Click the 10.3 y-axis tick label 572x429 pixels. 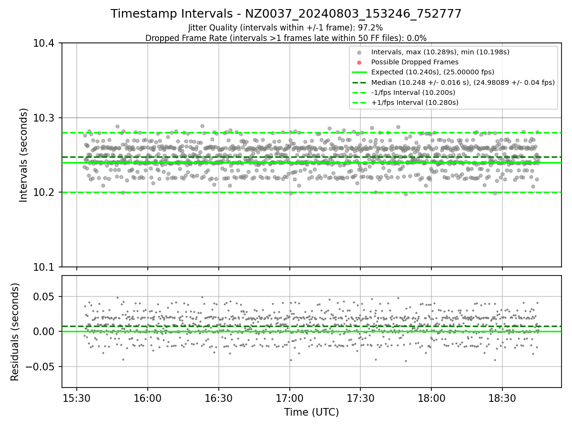(x=45, y=118)
